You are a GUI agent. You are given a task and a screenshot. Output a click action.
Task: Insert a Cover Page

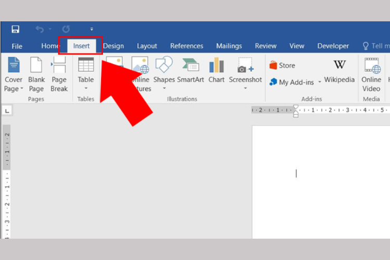click(14, 74)
